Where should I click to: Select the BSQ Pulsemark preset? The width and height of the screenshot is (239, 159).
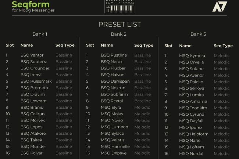click(36, 81)
